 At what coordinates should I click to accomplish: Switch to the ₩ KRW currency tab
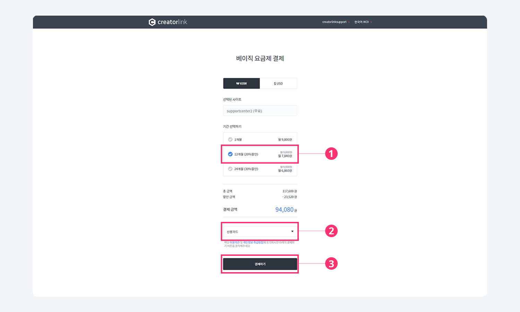(241, 84)
